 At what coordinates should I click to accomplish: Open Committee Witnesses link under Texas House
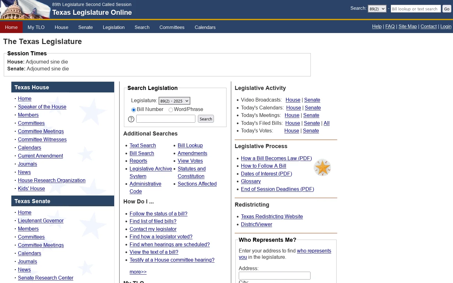[42, 140]
